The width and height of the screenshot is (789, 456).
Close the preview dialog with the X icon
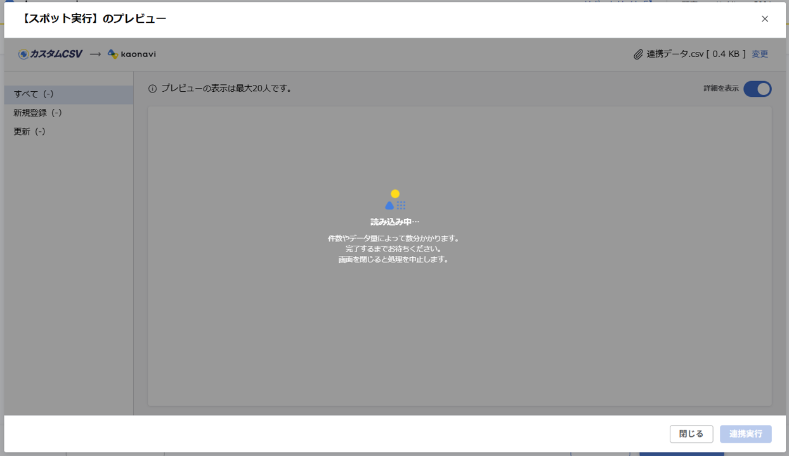(x=765, y=19)
